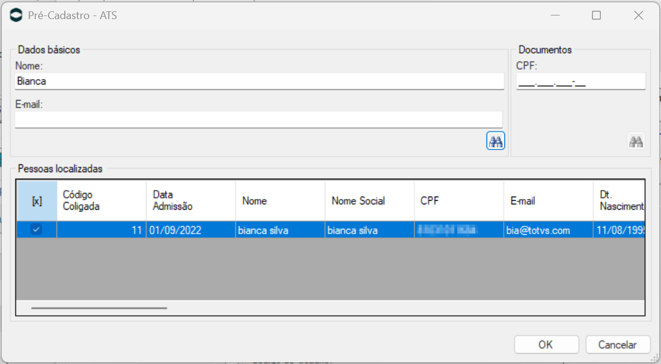Click into the Nome field containing Bianca
The width and height of the screenshot is (661, 364).
pyautogui.click(x=259, y=81)
